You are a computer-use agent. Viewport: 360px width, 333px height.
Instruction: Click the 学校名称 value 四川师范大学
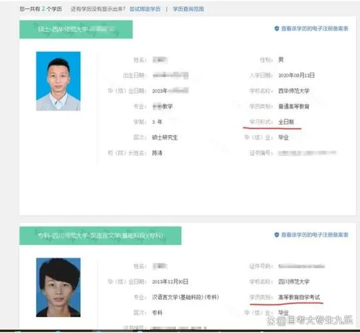tap(294, 282)
